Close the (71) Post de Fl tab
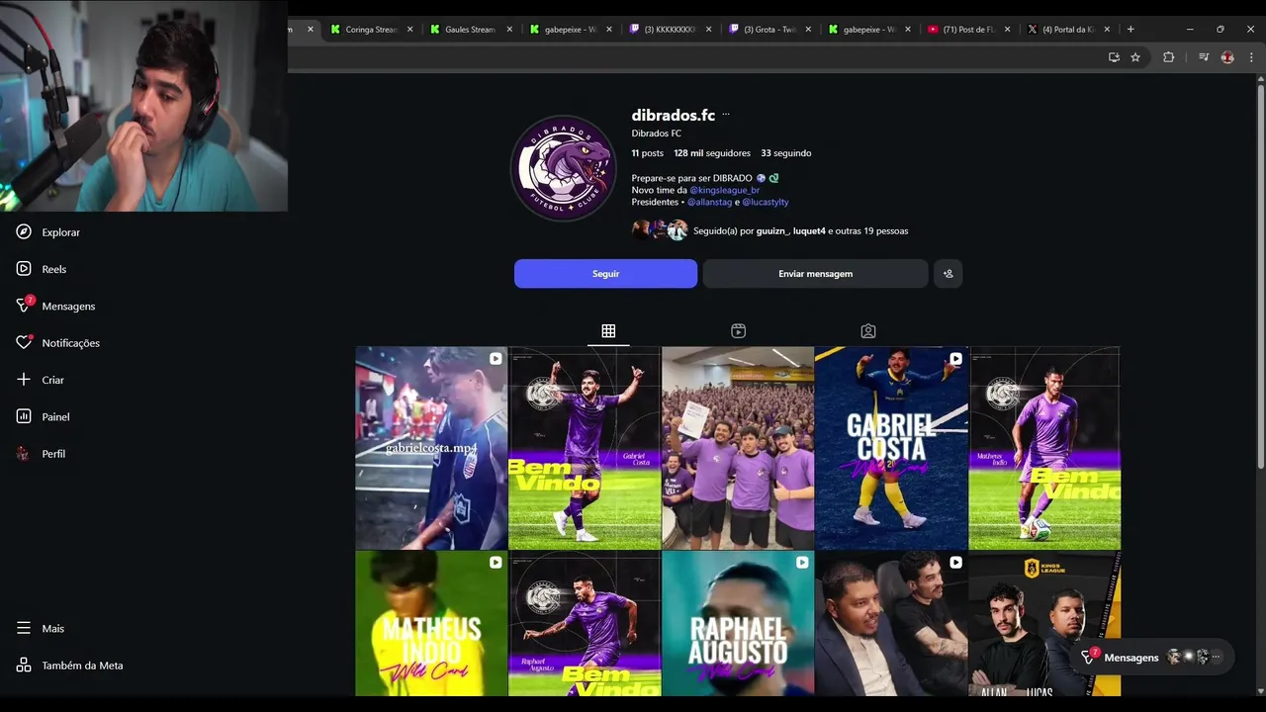This screenshot has height=712, width=1266. (1007, 30)
